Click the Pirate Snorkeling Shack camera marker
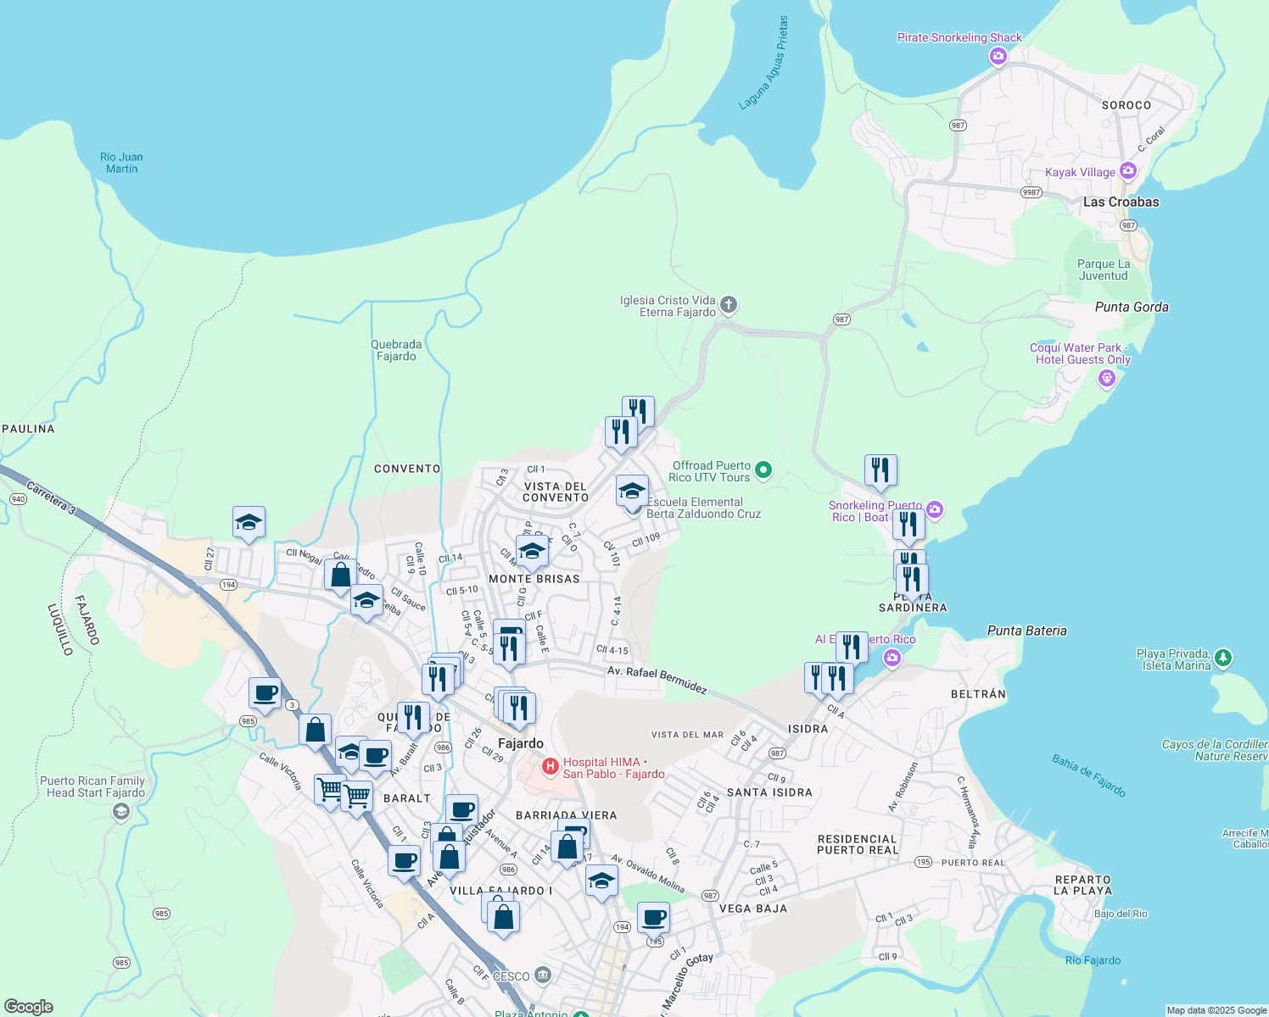 [998, 56]
